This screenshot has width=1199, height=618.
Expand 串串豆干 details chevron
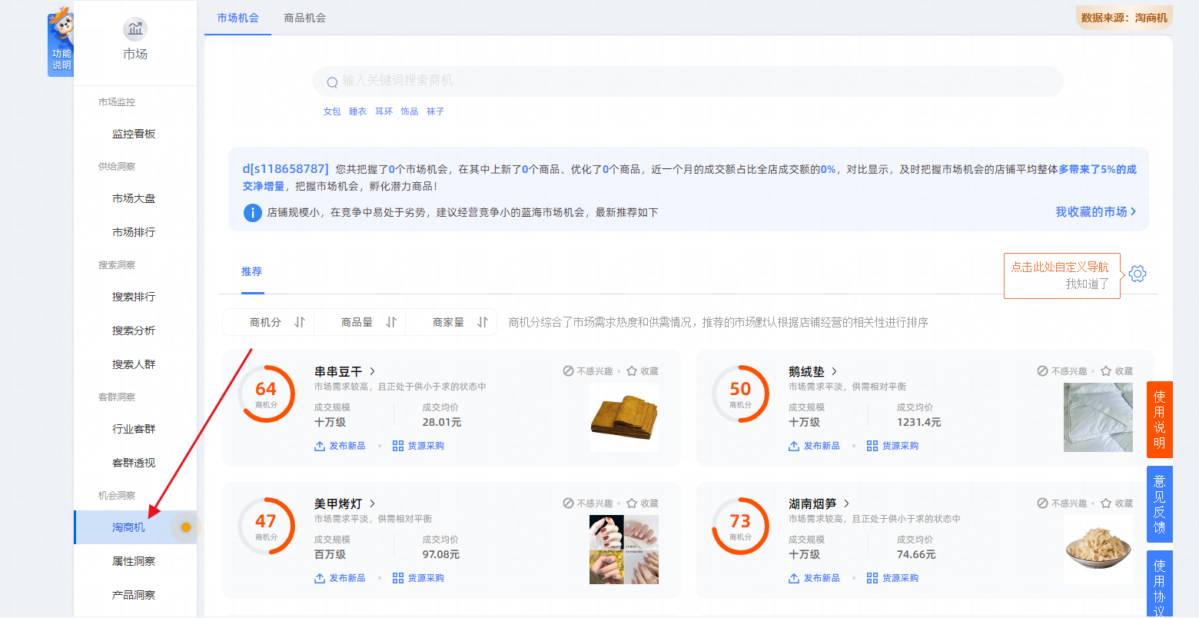[373, 371]
